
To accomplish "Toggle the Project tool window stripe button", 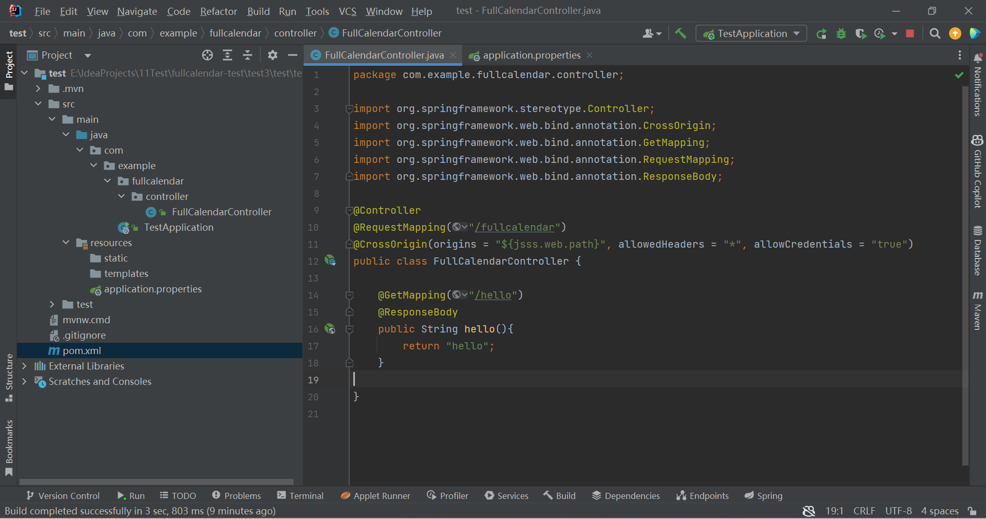I will pyautogui.click(x=9, y=70).
